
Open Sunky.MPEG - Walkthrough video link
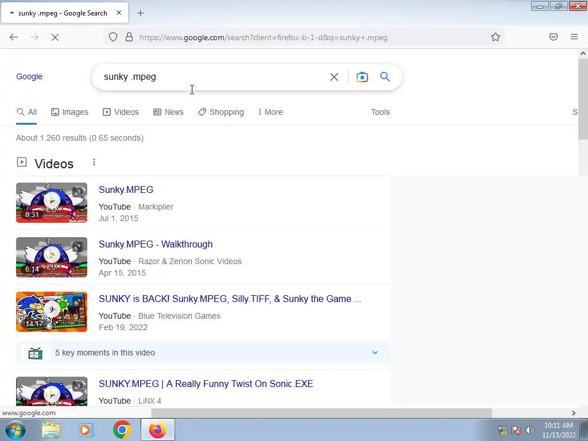tap(156, 244)
